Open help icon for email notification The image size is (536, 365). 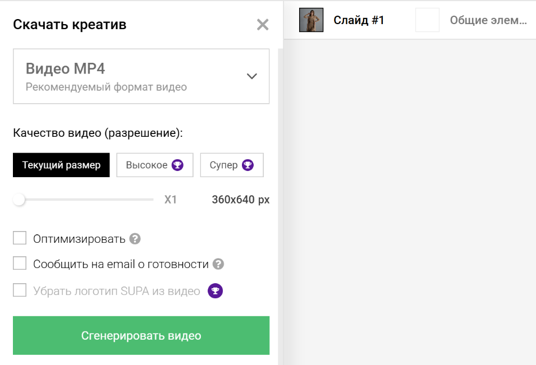pos(219,264)
